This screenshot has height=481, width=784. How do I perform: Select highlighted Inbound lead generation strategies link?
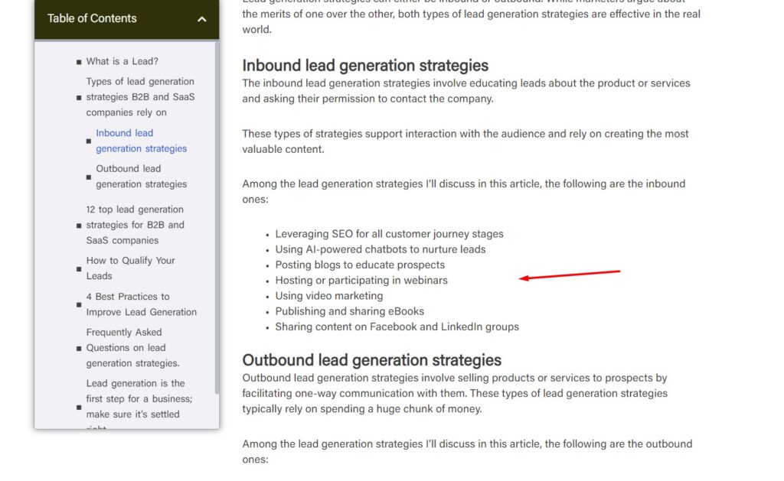click(141, 141)
